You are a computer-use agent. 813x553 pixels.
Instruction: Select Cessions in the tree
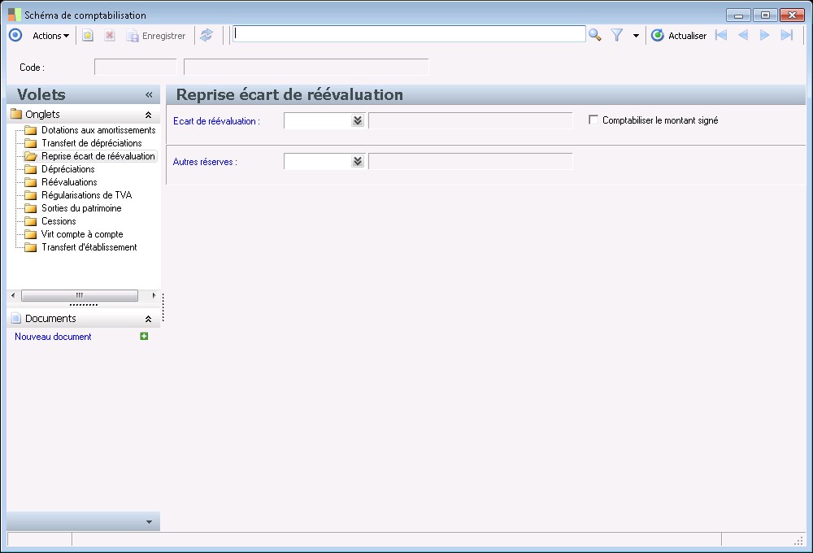(59, 221)
